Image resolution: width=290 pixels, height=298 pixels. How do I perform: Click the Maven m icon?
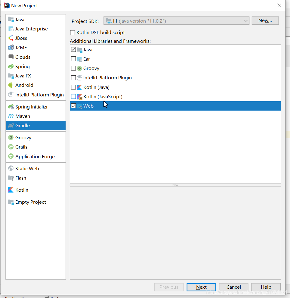(11, 116)
